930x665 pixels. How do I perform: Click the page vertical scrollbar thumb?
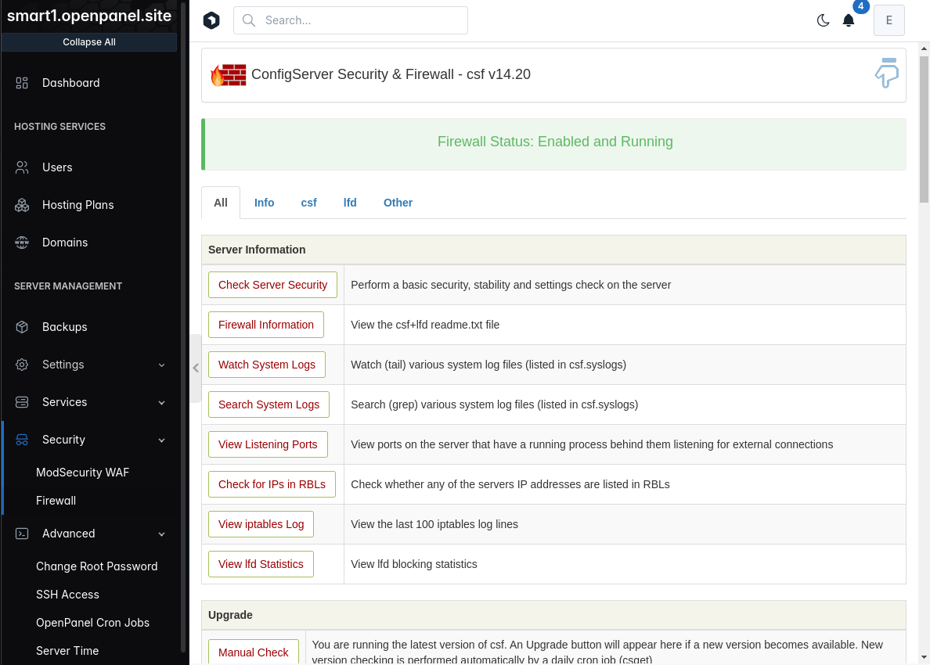point(924,129)
